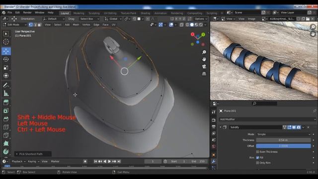Remove the Solidify modifier
Viewport: 318px width, 179px height.
[308, 127]
